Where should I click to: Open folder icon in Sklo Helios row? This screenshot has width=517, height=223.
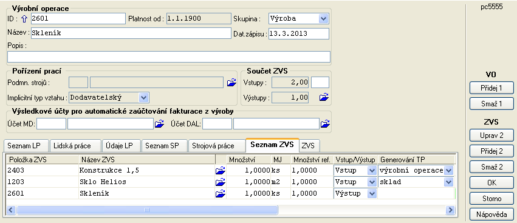220,182
